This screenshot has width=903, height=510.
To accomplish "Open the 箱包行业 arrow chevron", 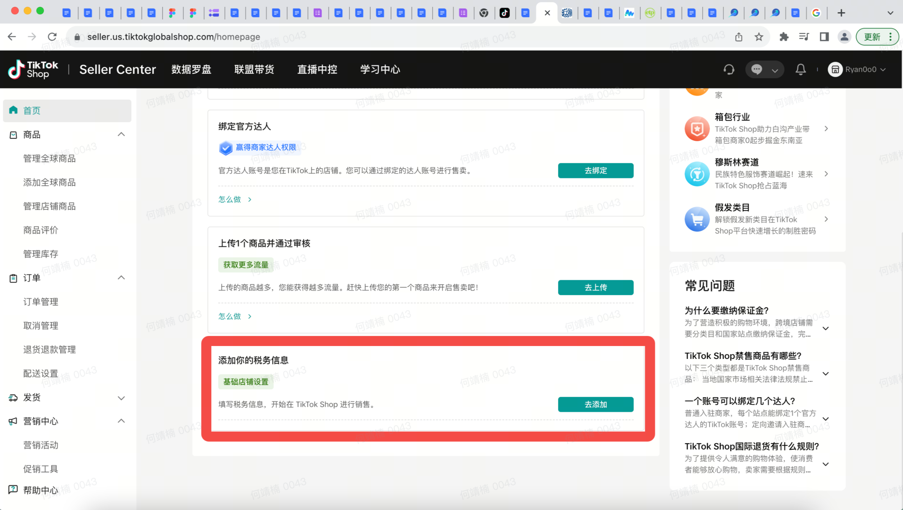I will (826, 129).
